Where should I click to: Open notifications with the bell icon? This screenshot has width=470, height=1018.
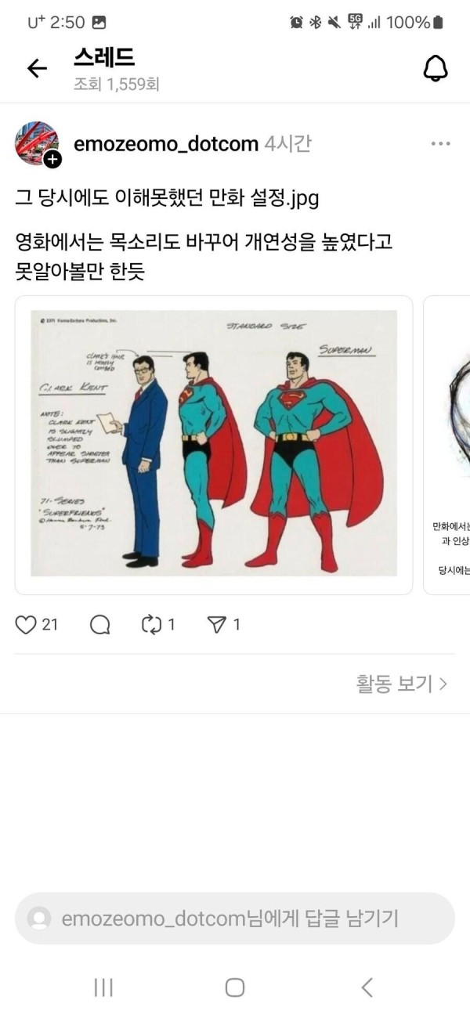pyautogui.click(x=436, y=69)
